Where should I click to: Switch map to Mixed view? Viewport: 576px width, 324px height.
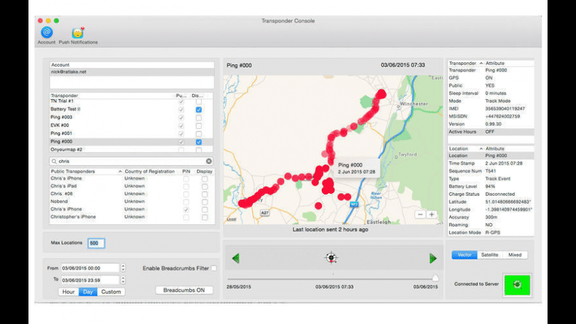pos(514,255)
